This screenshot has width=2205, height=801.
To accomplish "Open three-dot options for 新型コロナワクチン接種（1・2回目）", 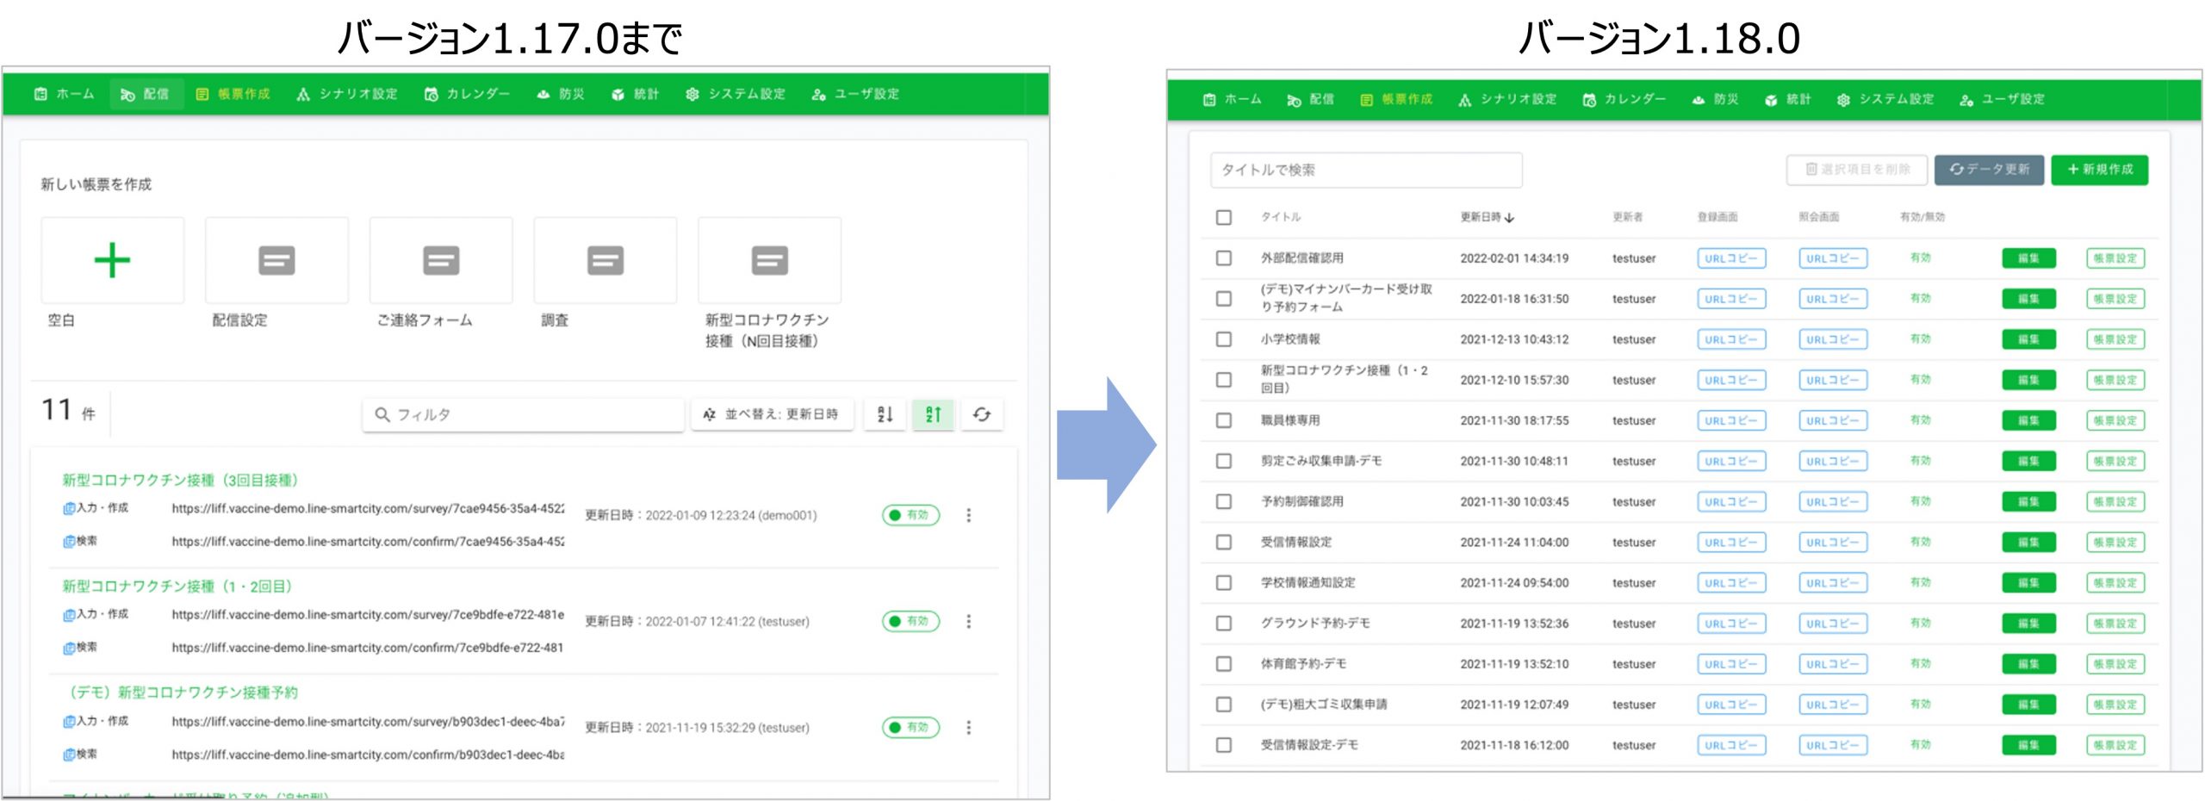I will pyautogui.click(x=968, y=621).
